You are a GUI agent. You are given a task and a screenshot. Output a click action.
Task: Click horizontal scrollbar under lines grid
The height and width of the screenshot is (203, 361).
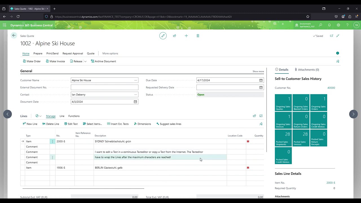pyautogui.click(x=83, y=188)
